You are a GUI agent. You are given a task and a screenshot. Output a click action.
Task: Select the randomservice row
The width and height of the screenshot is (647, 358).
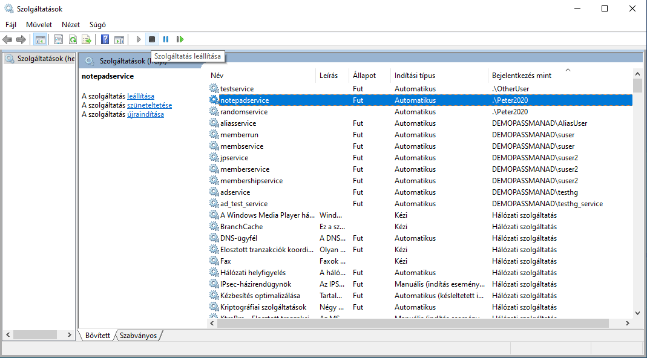(x=243, y=112)
